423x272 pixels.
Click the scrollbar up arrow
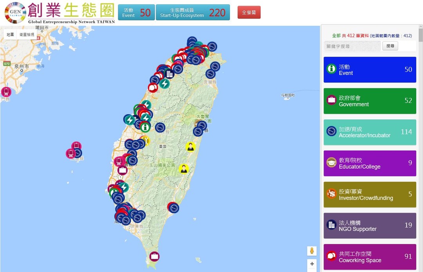coord(421,27)
